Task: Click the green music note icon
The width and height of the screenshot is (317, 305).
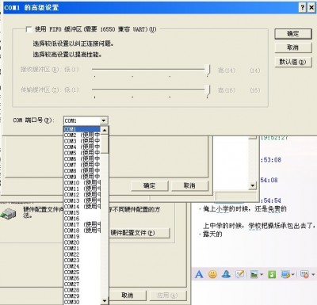Action: point(272,274)
